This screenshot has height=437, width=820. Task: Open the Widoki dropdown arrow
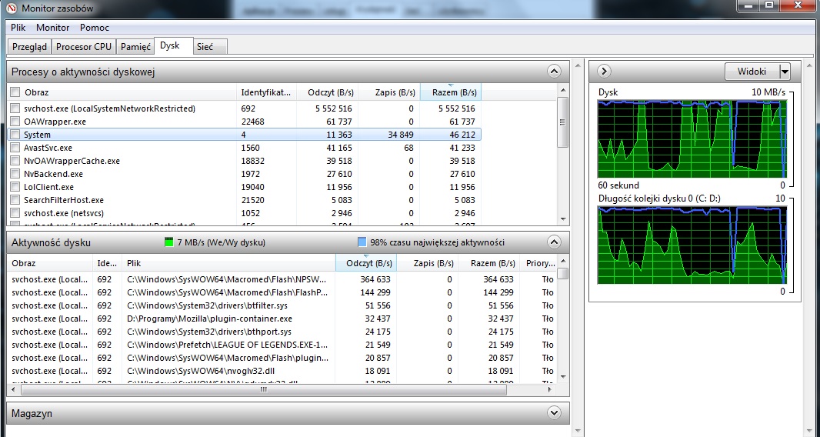pos(784,72)
